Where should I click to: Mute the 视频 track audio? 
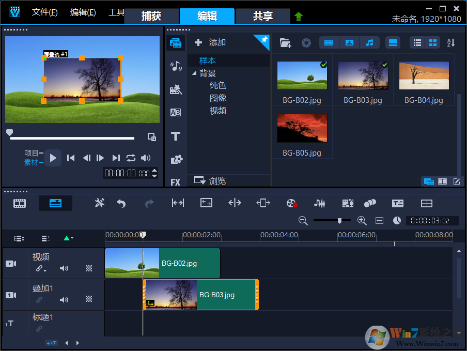(64, 268)
